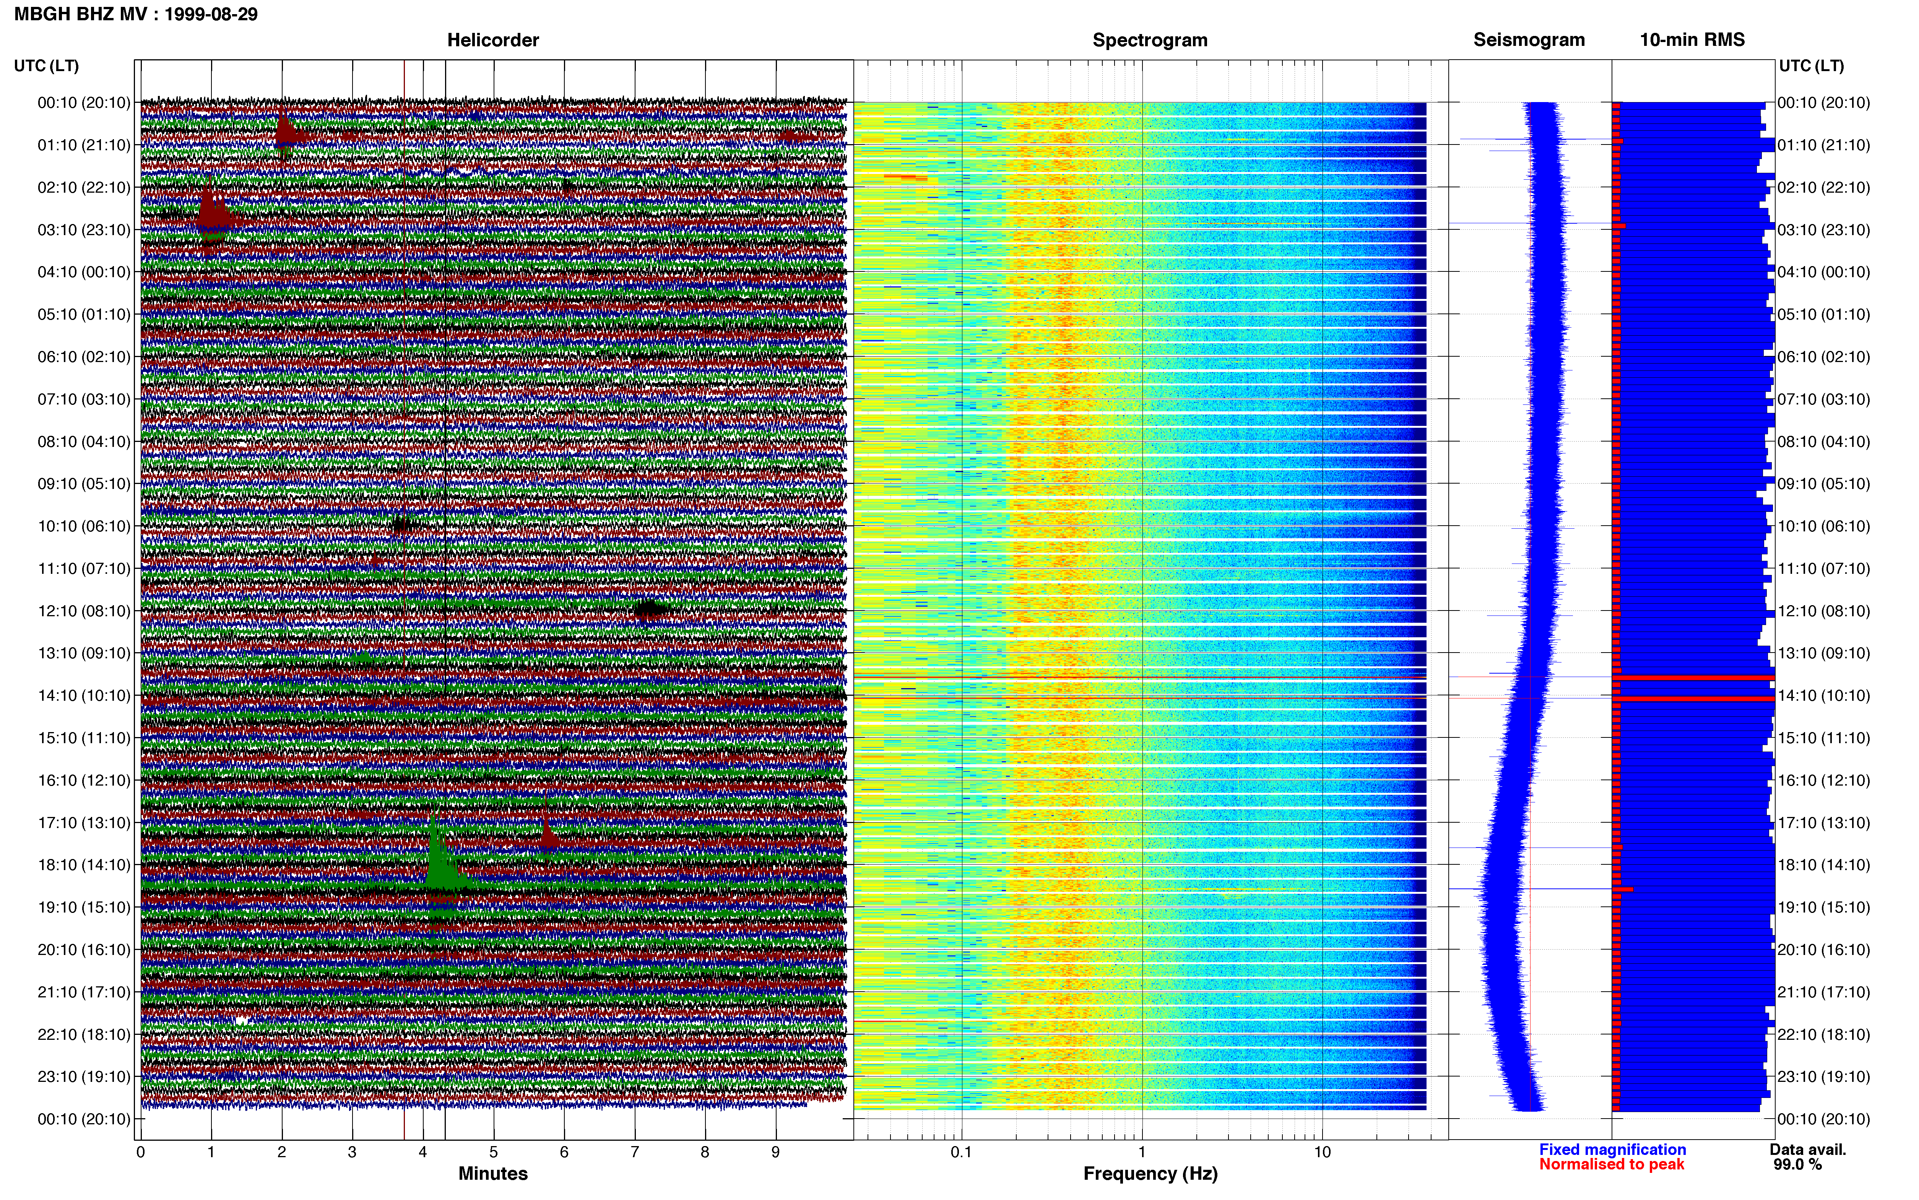
Task: Click the small red event spike near 17:30
Action: click(x=548, y=833)
